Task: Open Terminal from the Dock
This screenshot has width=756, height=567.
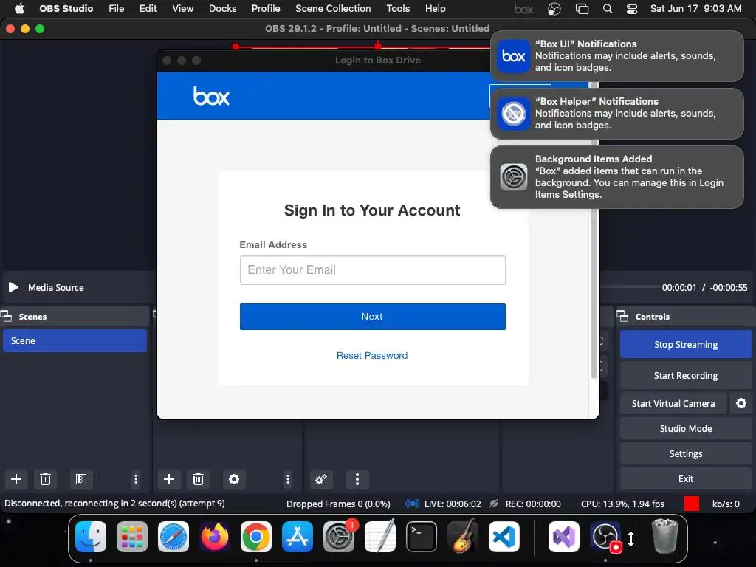Action: pos(422,537)
